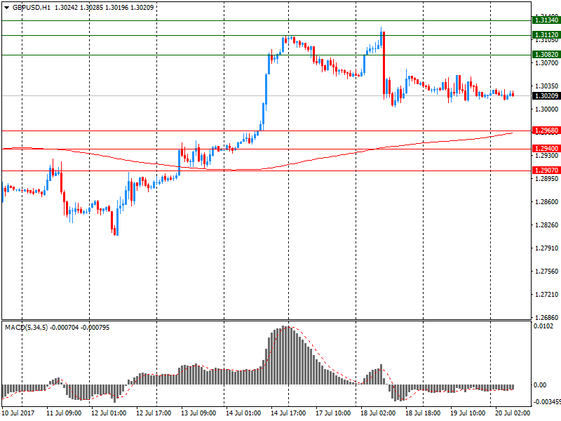561x421 pixels.
Task: Click price scale value 1.27910
Action: 546,248
